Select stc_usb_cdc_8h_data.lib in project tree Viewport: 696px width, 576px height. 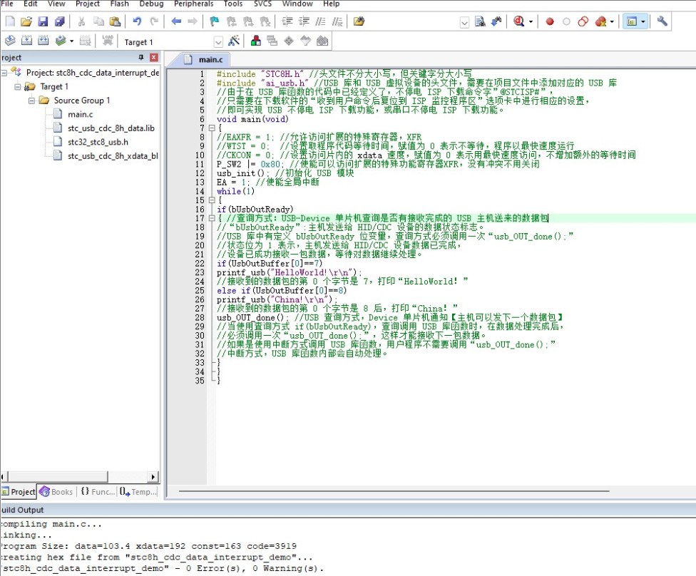click(x=111, y=128)
